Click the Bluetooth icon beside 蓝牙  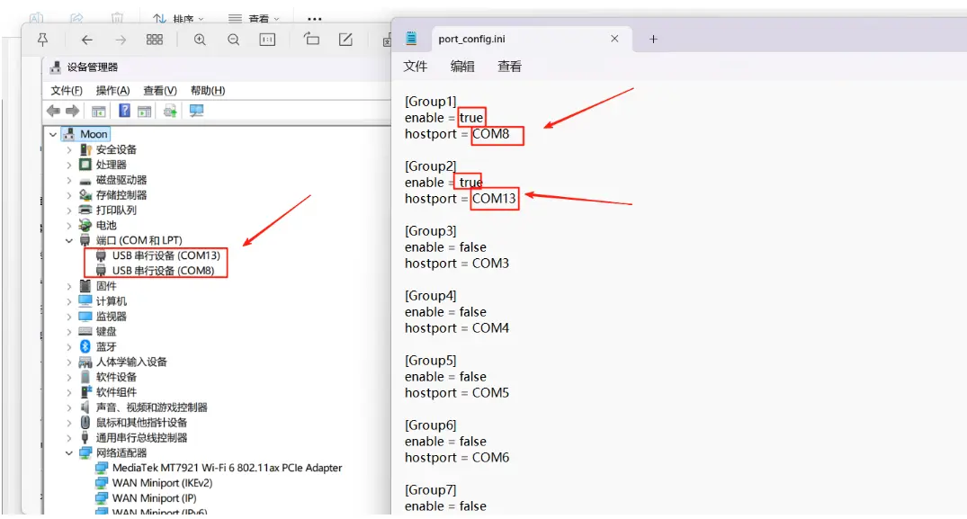(x=85, y=346)
